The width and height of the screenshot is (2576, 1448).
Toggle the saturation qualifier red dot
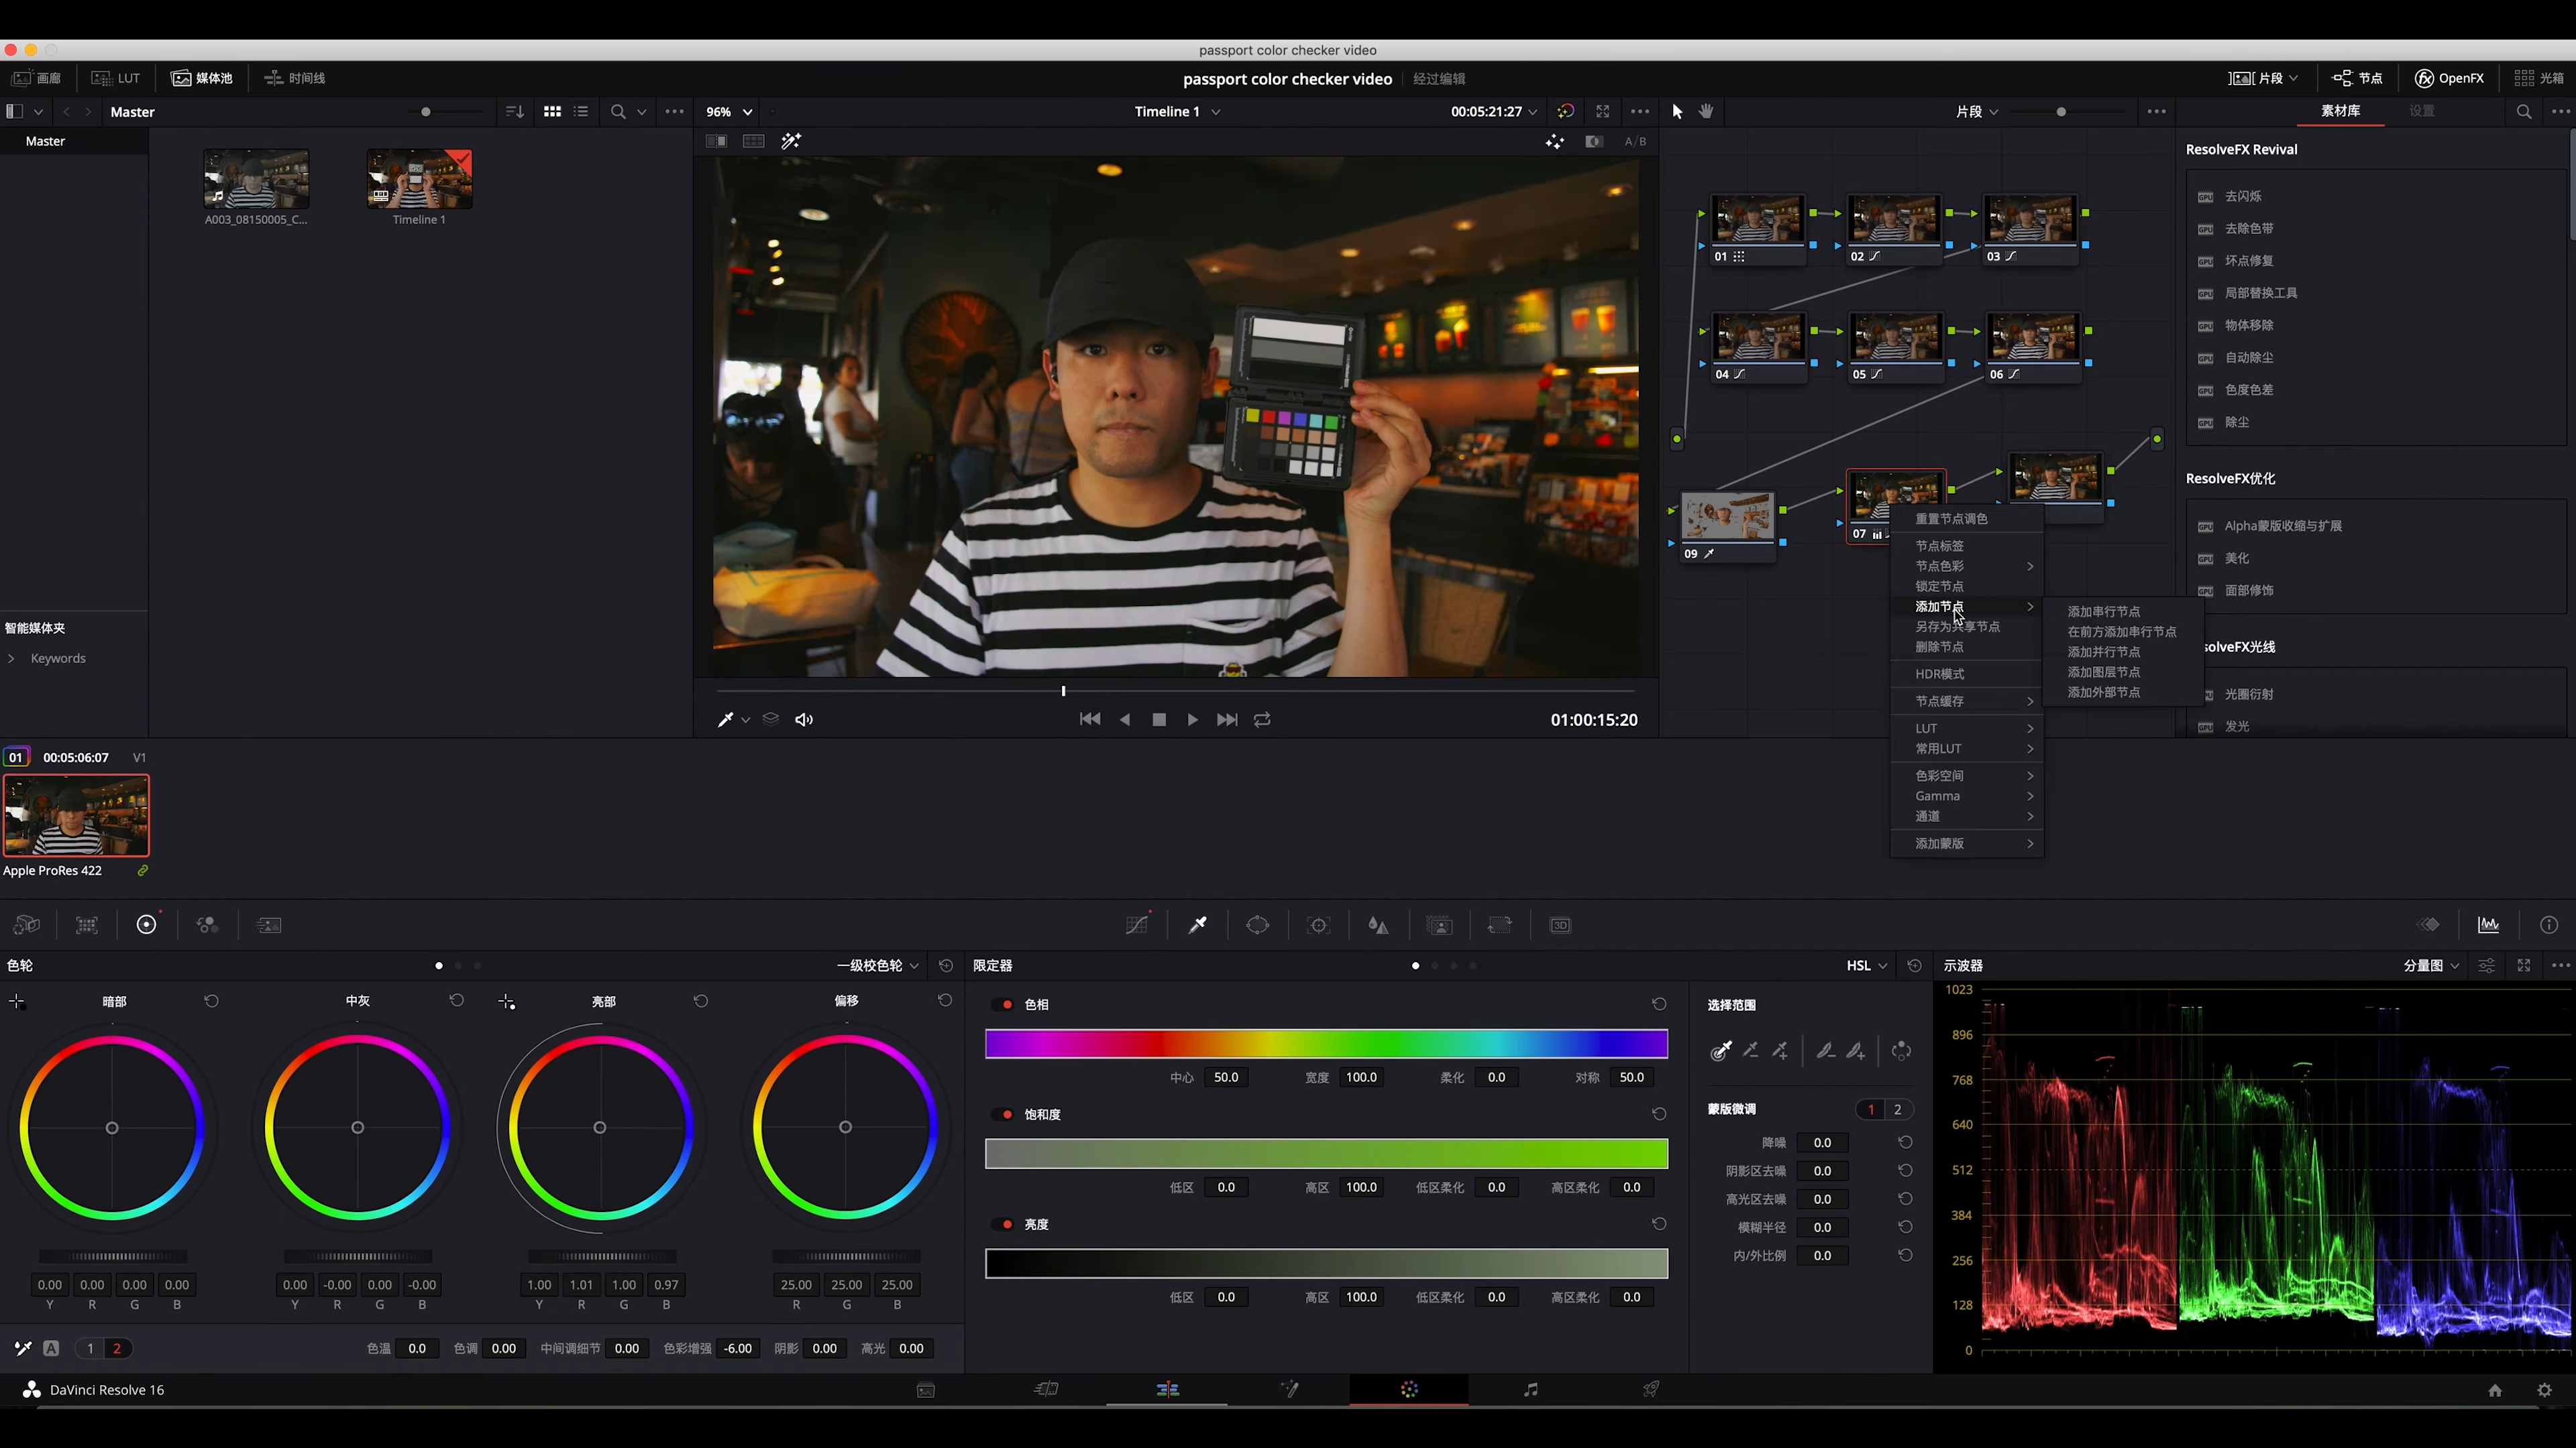(x=1007, y=1114)
